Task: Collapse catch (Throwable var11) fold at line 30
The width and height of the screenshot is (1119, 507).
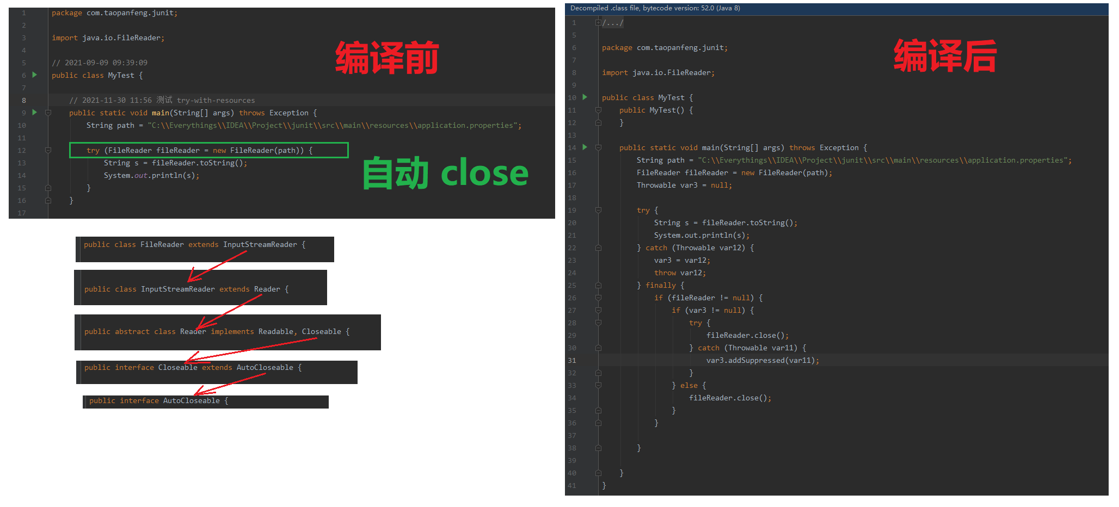Action: 598,348
